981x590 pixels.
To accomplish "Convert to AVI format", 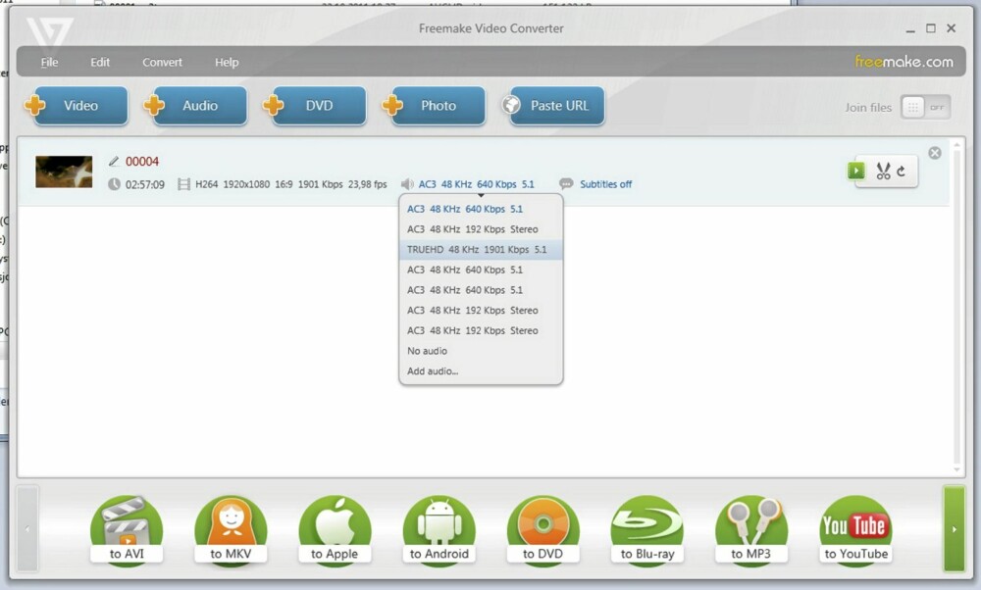I will [127, 530].
